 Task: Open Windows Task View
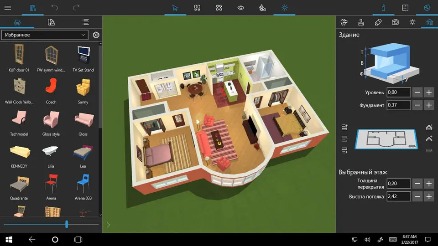pyautogui.click(x=78, y=240)
